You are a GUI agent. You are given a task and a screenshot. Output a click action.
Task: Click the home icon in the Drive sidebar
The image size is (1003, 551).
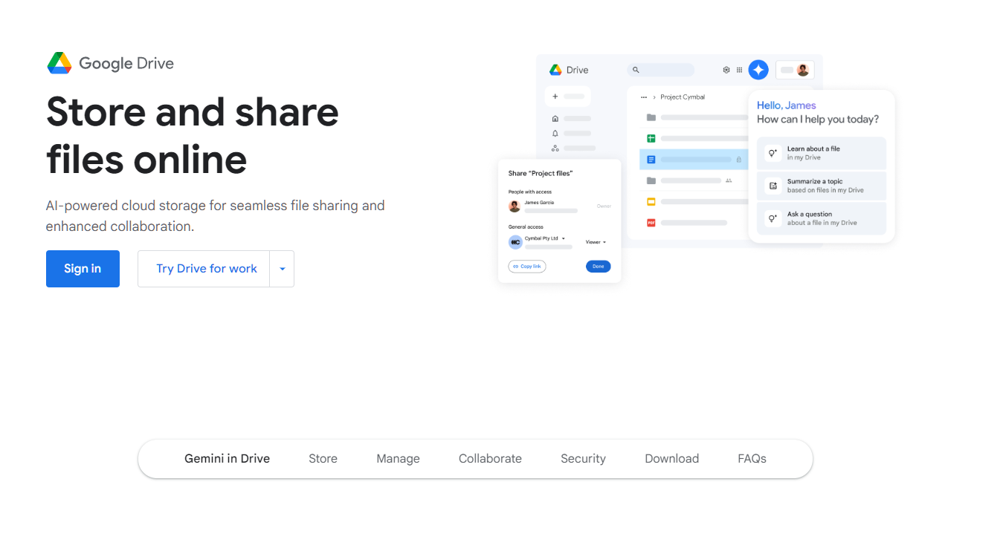555,118
